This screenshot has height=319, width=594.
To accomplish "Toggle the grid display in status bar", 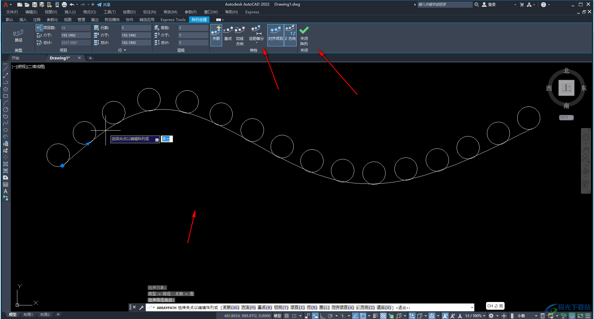I will [x=287, y=316].
